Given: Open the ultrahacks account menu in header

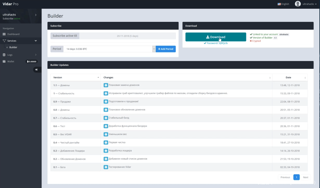Looking at the screenshot, I should 309,4.
